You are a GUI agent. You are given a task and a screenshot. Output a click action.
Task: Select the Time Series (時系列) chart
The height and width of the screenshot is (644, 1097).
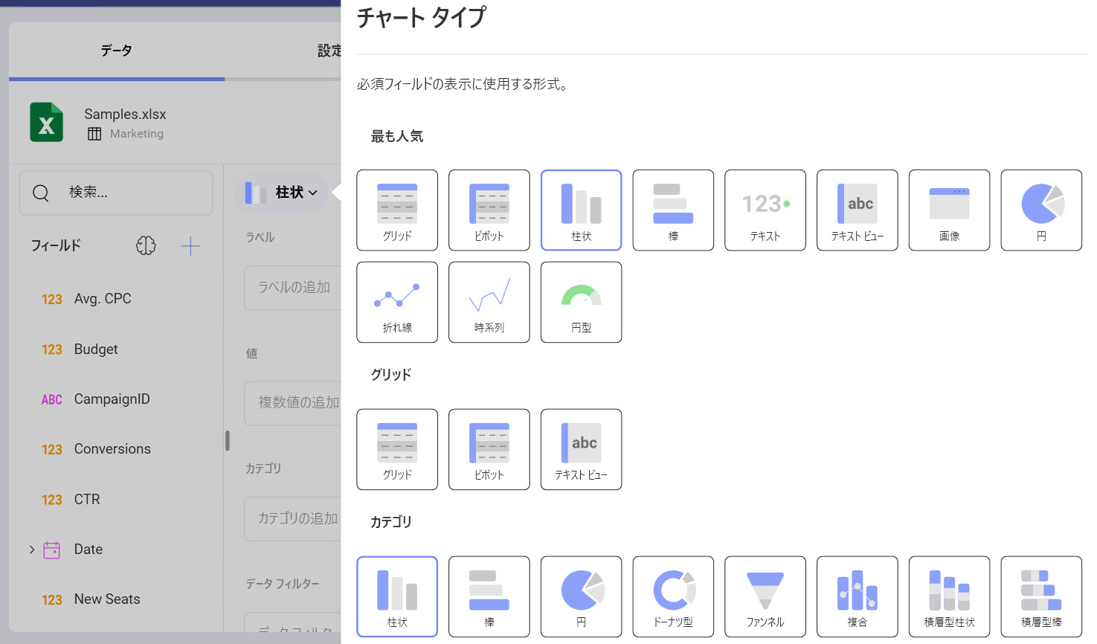point(489,302)
